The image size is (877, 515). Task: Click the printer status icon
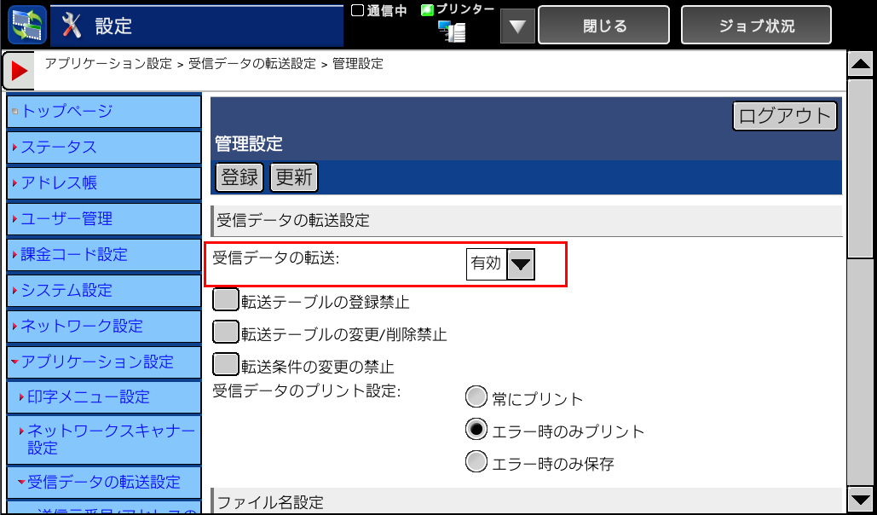pos(452,32)
